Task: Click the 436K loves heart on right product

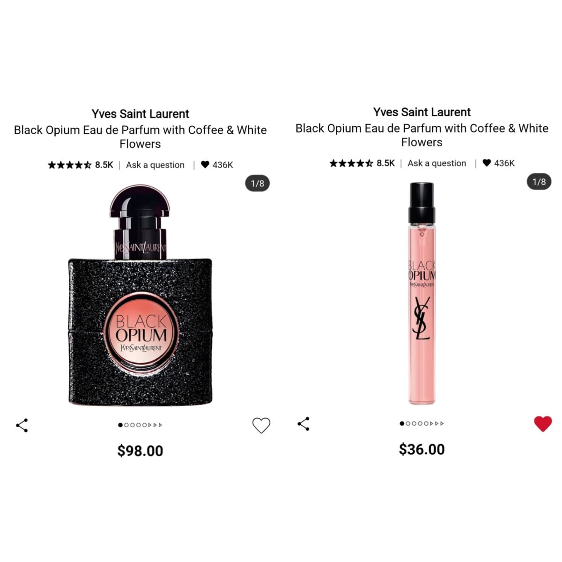Action: coord(487,163)
